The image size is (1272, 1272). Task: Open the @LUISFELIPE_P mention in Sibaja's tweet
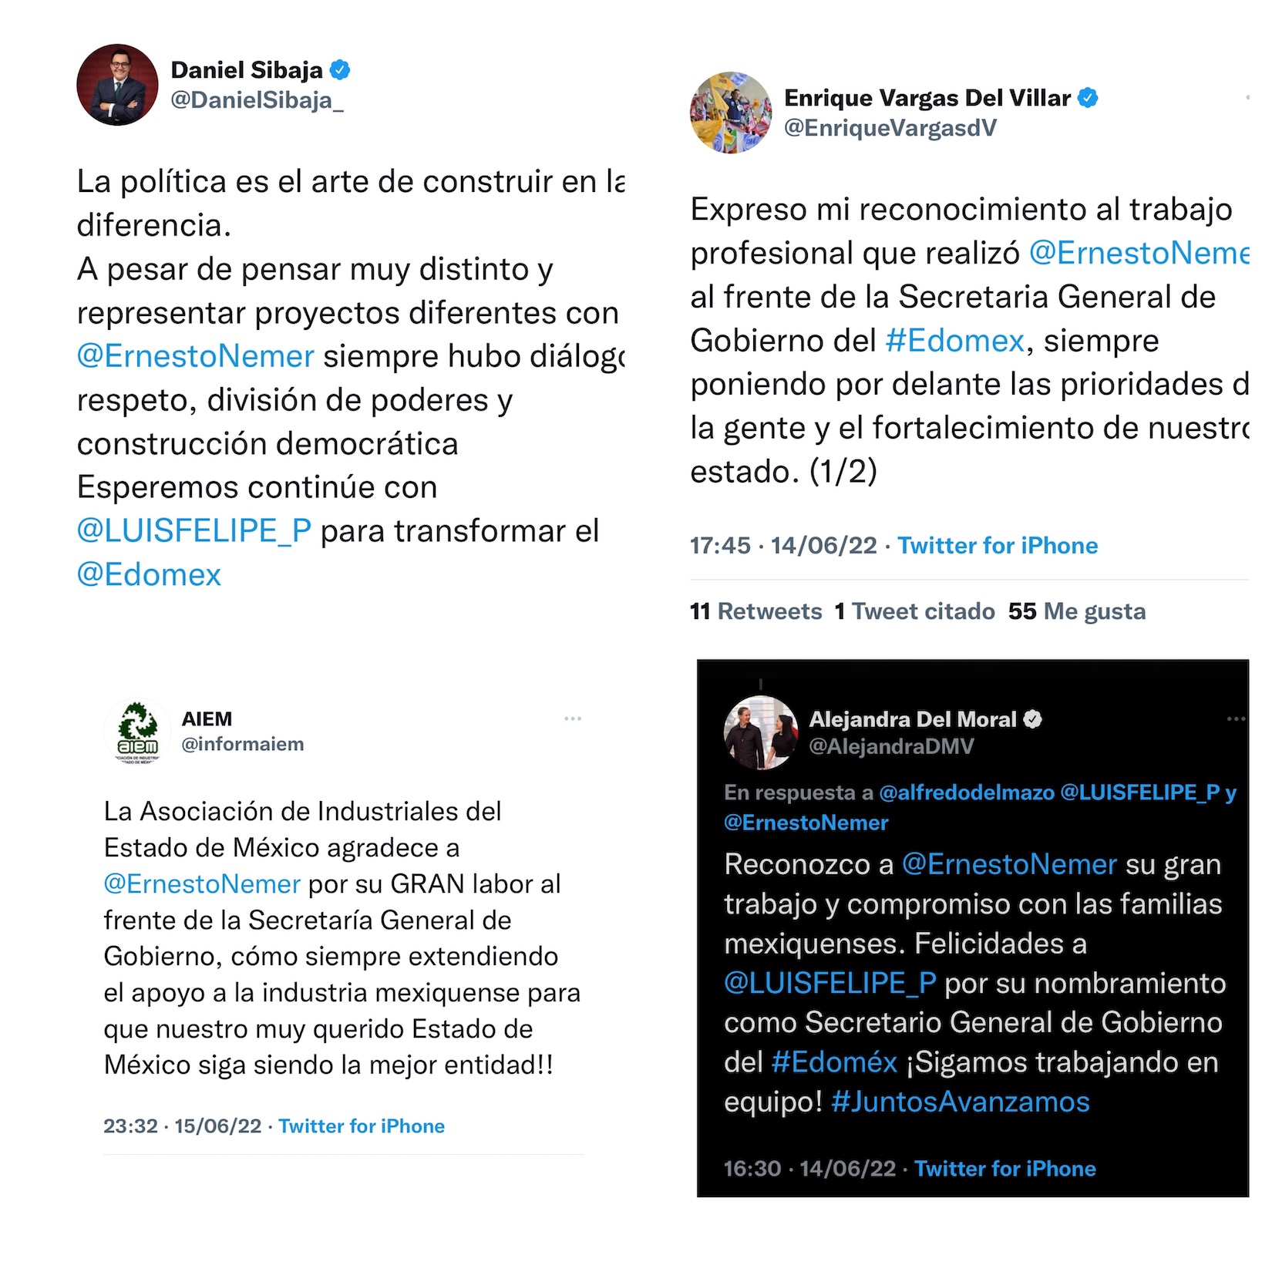pyautogui.click(x=194, y=531)
